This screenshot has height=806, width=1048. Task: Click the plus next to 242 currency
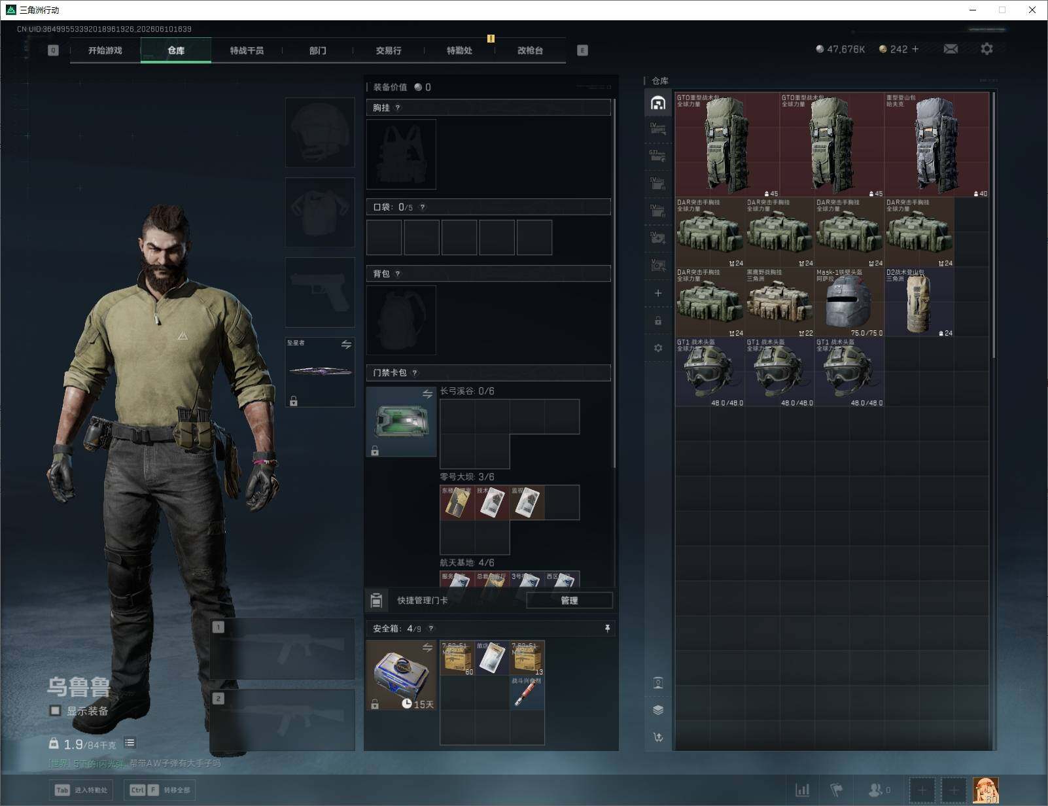[x=915, y=49]
